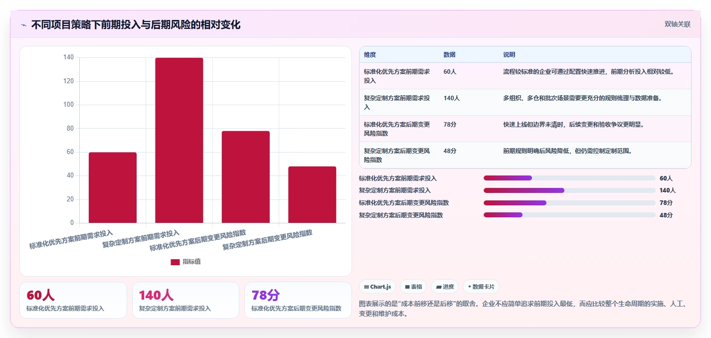Click the 48分 progress bar
The width and height of the screenshot is (711, 338).
569,215
